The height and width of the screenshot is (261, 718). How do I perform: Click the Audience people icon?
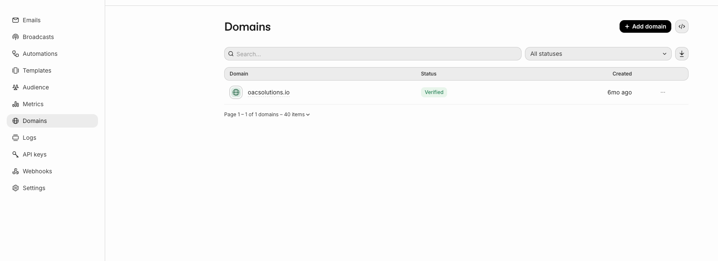16,87
